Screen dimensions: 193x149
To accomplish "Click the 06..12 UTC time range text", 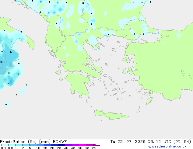I will pyautogui.click(x=159, y=142).
